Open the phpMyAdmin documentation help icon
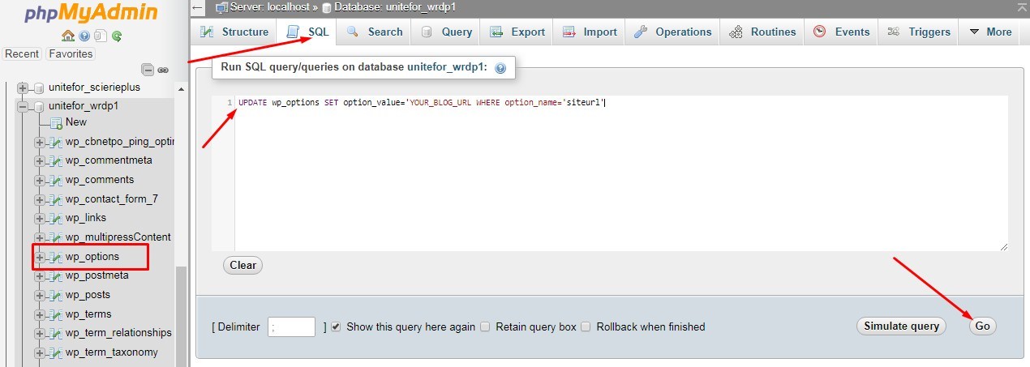1030x367 pixels. (84, 36)
